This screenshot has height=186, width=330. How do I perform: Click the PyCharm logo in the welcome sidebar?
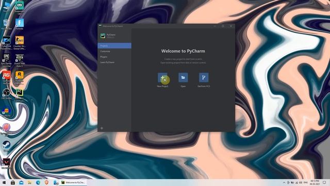coord(103,36)
